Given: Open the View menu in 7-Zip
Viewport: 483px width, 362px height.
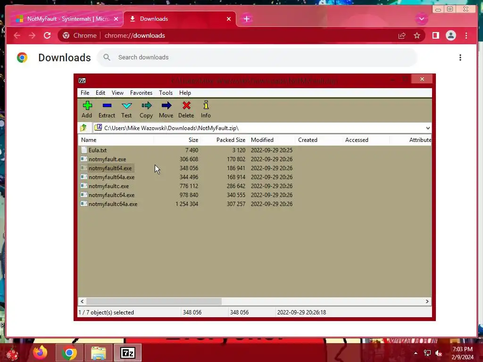Looking at the screenshot, I should (x=117, y=93).
